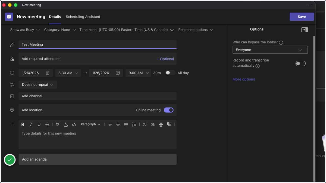Click the Add channel field
This screenshot has height=183, width=326.
click(x=98, y=96)
